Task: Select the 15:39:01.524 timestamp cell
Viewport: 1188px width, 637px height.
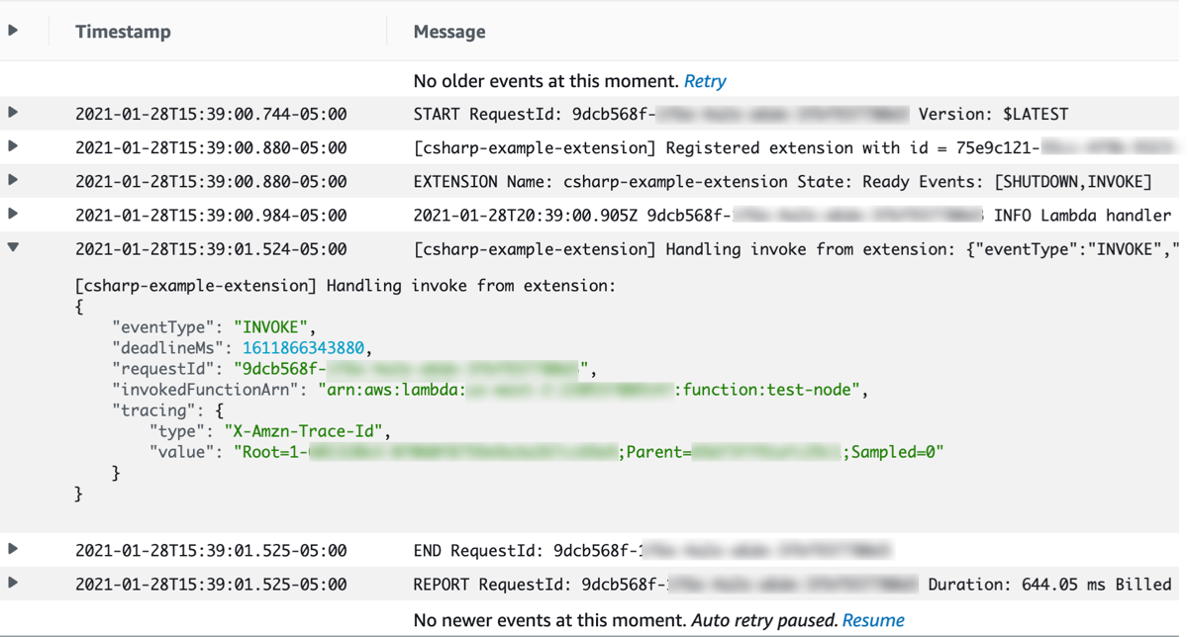Action: (x=211, y=249)
